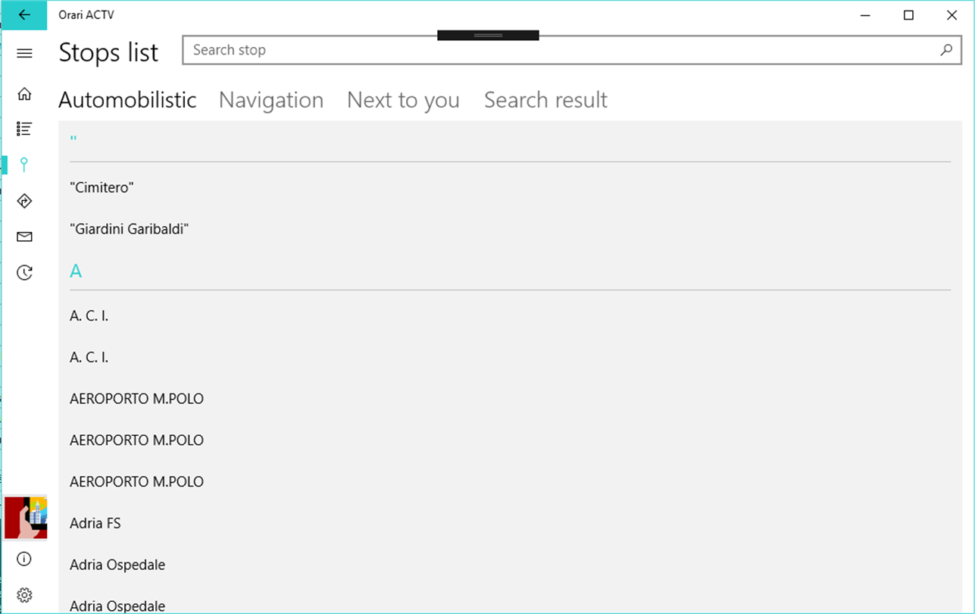Select the Adria FS stop
The width and height of the screenshot is (975, 614).
[x=95, y=523]
